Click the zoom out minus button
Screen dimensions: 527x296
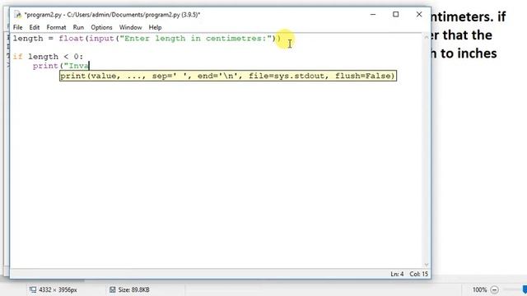pyautogui.click(x=494, y=289)
